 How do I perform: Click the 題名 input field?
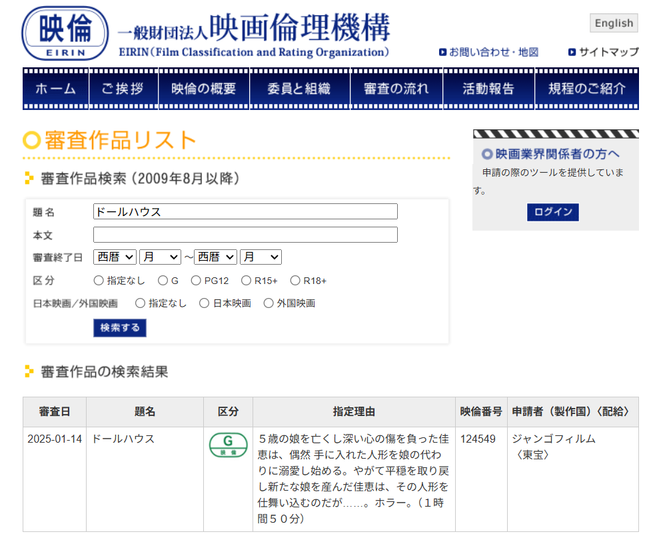pos(245,211)
